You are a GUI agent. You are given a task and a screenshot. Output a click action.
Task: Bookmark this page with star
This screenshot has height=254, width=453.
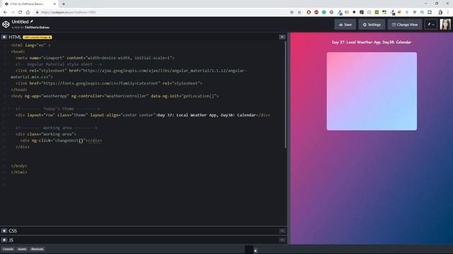[x=299, y=13]
